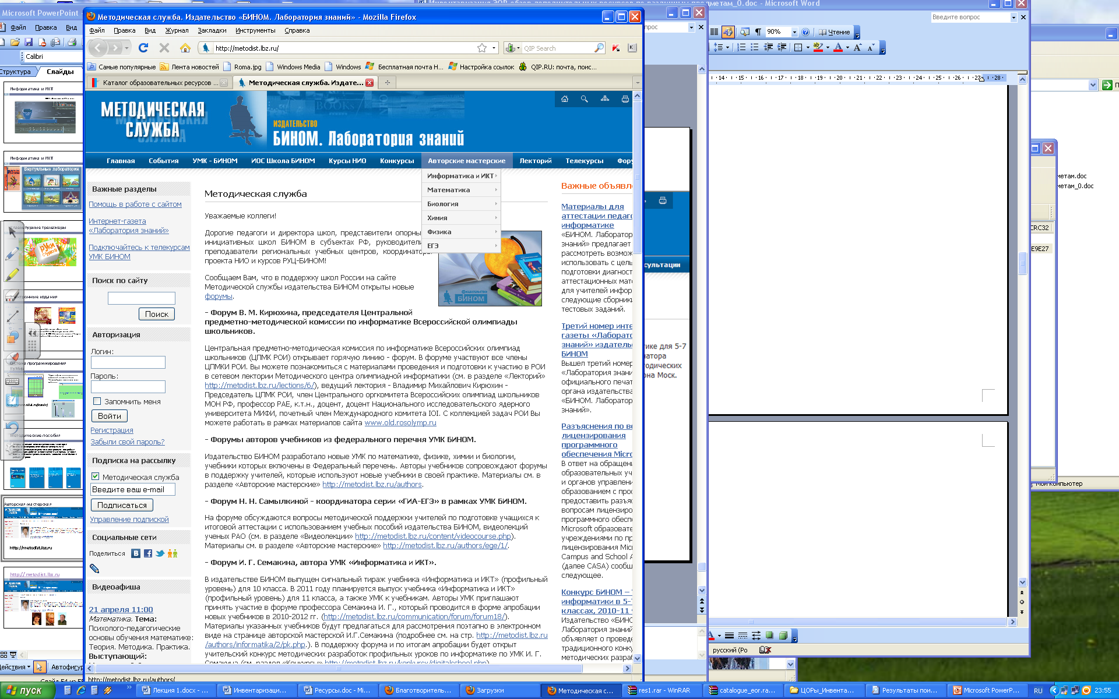Open Помощь в работе с сайтом link

pyautogui.click(x=135, y=204)
